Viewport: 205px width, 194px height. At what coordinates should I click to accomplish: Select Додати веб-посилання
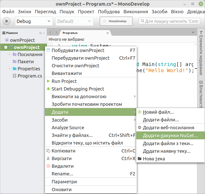point(170,128)
